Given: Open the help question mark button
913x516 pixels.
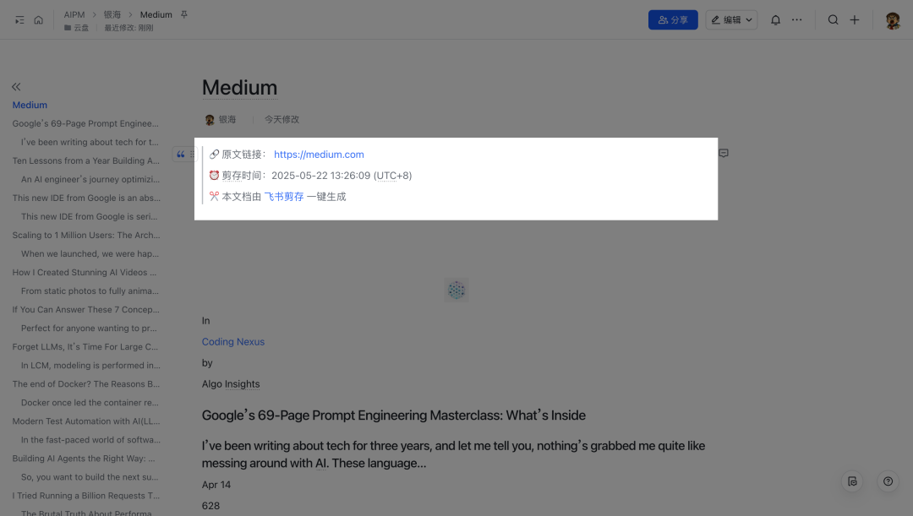Looking at the screenshot, I should 888,481.
